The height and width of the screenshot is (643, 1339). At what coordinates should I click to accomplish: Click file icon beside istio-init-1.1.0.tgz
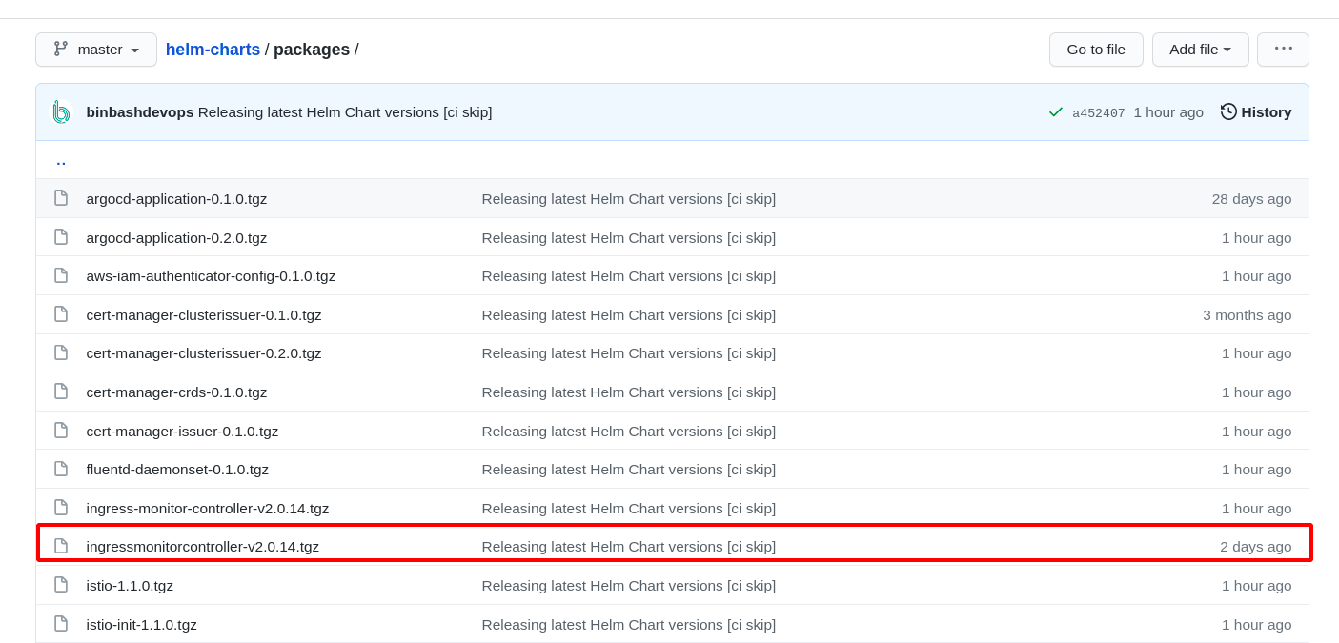pos(61,624)
